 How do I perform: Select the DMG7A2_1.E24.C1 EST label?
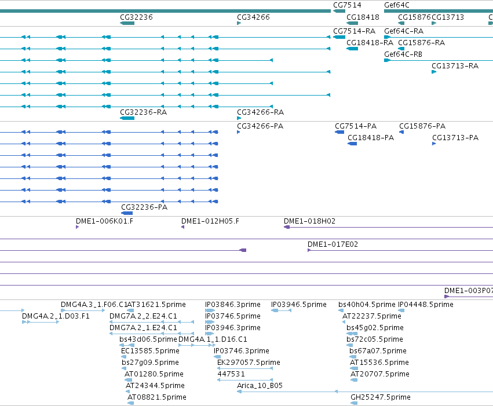[143, 328]
